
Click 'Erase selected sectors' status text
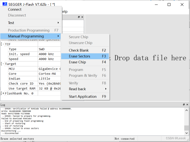coord(17,139)
